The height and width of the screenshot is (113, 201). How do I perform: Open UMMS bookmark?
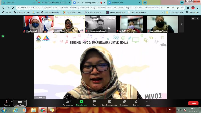[x=7, y=12]
